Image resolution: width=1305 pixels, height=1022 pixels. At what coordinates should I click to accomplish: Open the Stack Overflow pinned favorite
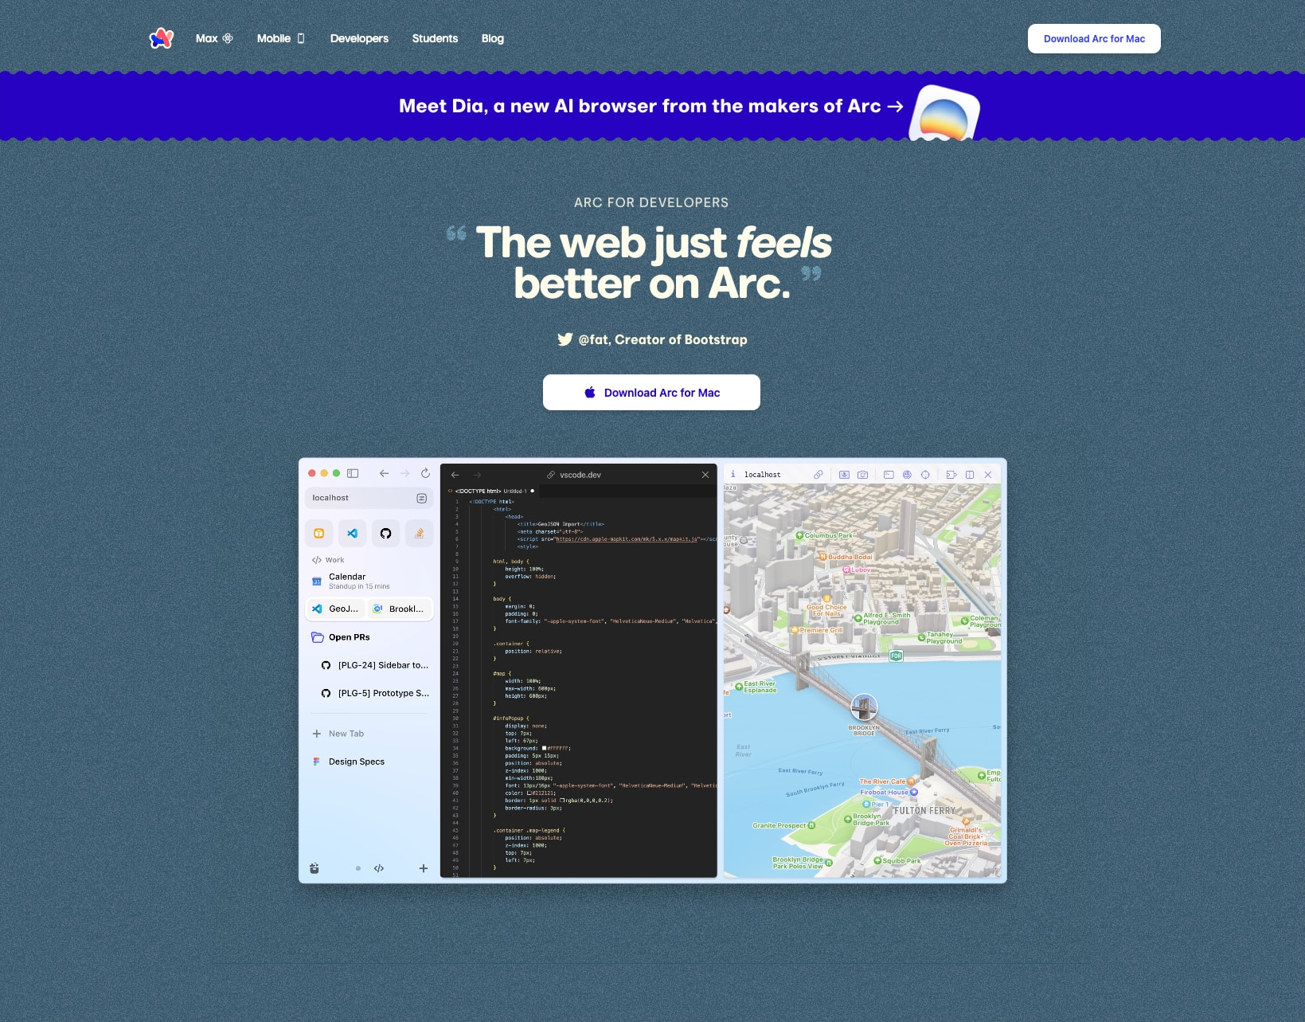click(419, 533)
